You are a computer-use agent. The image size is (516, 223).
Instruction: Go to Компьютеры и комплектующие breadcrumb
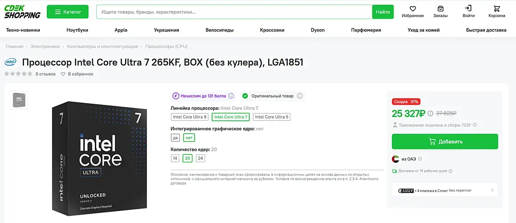pyautogui.click(x=103, y=46)
